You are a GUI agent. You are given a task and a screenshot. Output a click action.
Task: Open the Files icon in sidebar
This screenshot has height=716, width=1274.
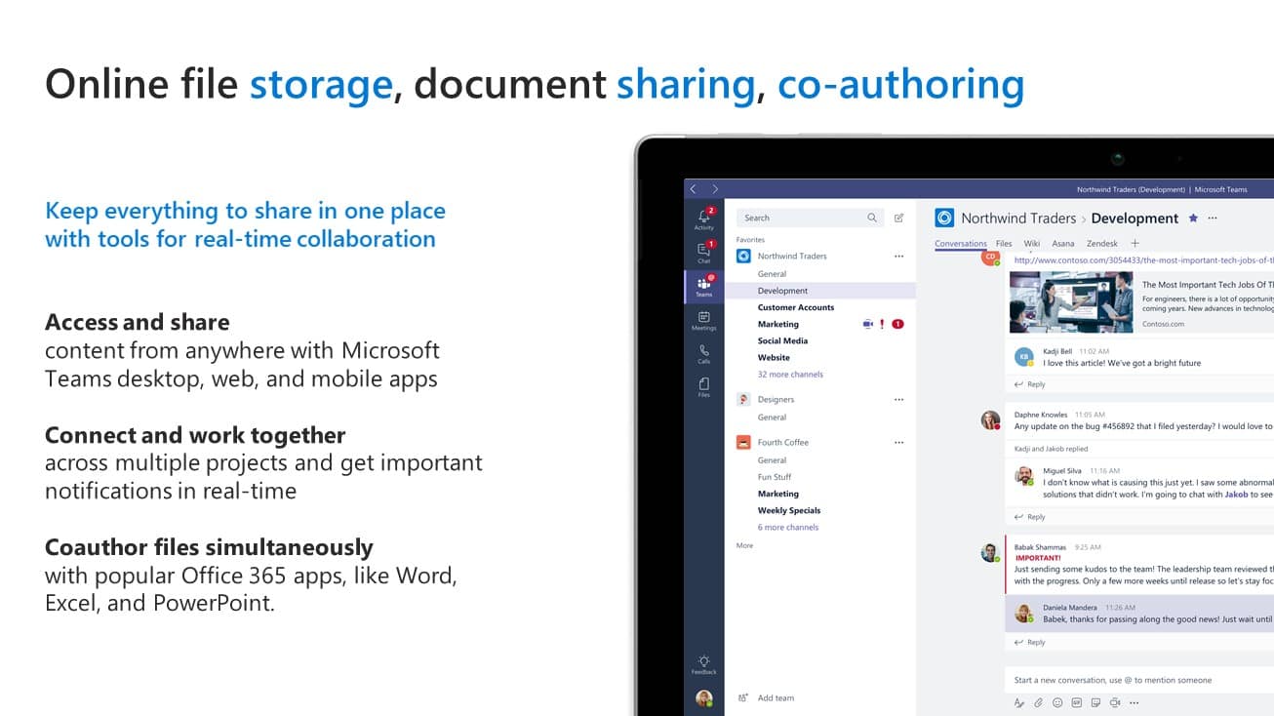tap(703, 386)
